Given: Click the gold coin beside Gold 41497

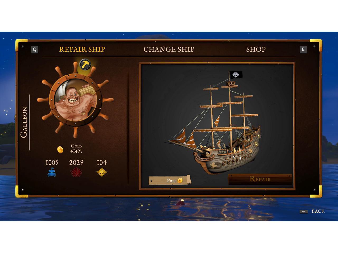Looking at the screenshot, I should point(60,150).
